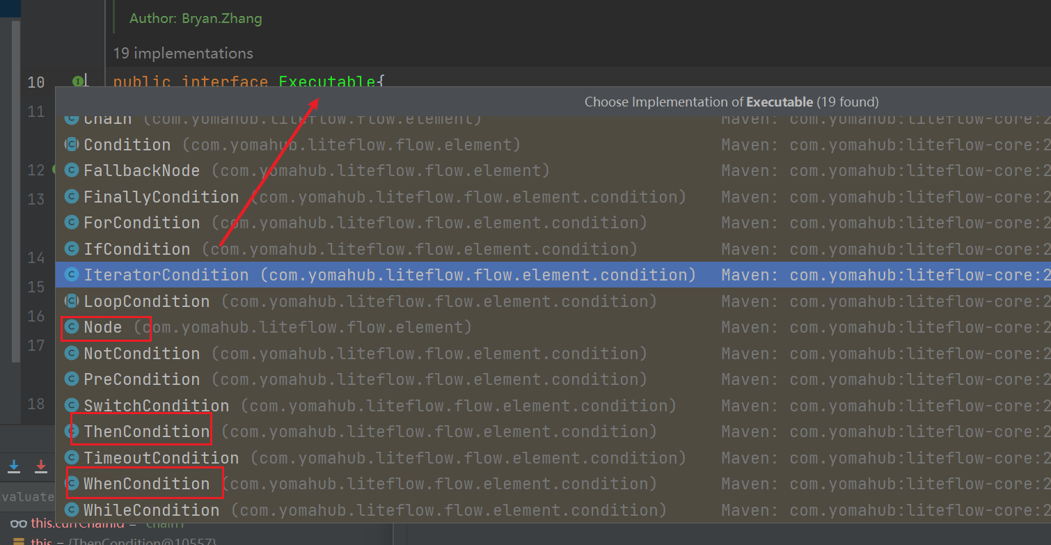Click the class icon beside WhileCondition
The height and width of the screenshot is (545, 1051).
[x=72, y=510]
